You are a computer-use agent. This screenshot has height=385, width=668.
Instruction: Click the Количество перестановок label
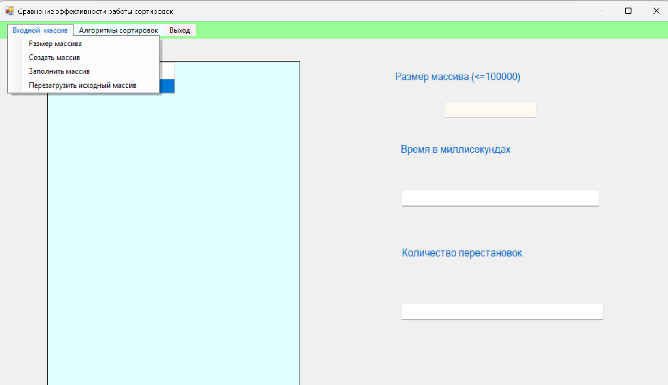462,253
